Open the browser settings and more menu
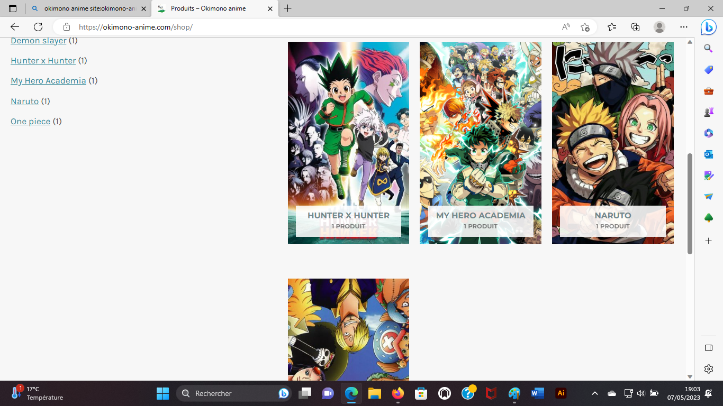 (x=684, y=27)
